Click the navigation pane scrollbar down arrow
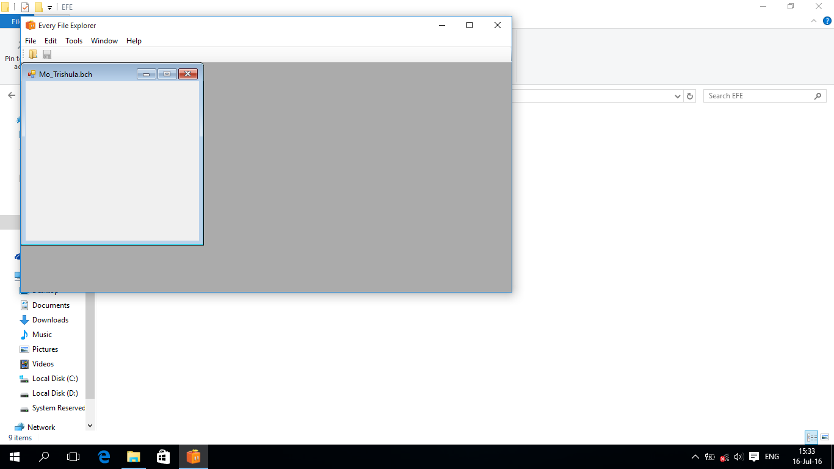This screenshot has width=834, height=469. (90, 426)
